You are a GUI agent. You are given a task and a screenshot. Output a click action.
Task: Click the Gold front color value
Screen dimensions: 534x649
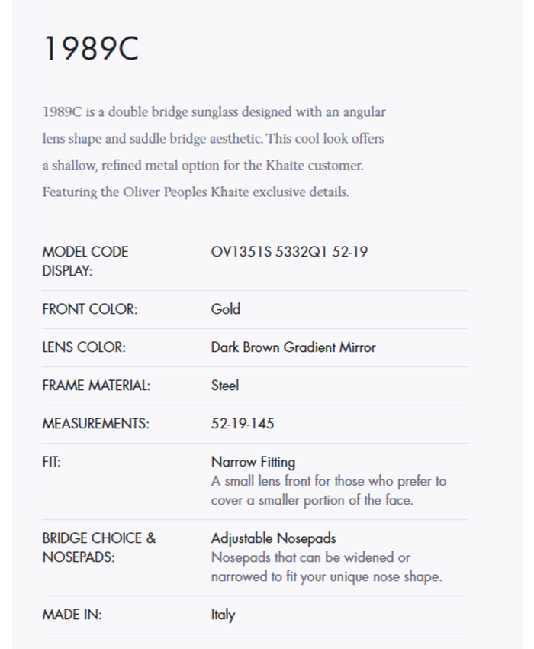coord(226,309)
